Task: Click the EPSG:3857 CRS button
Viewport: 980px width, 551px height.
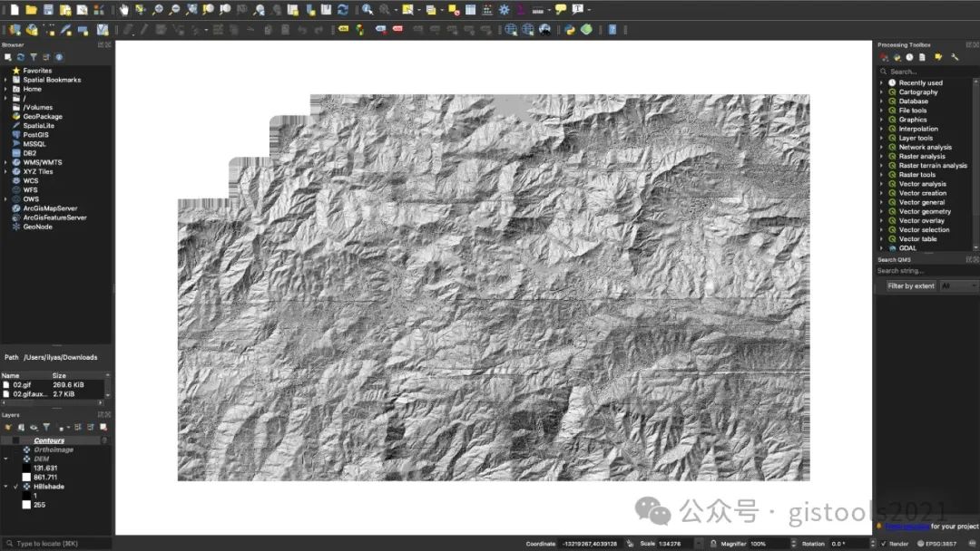Action: pyautogui.click(x=936, y=544)
